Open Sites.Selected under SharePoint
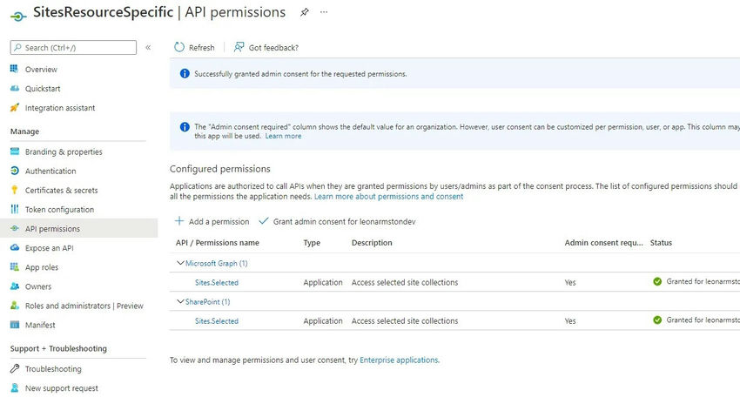The image size is (740, 397). pyautogui.click(x=217, y=321)
